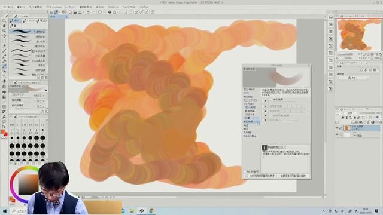Select the Pen tool in tool palette

pyautogui.click(x=4, y=56)
